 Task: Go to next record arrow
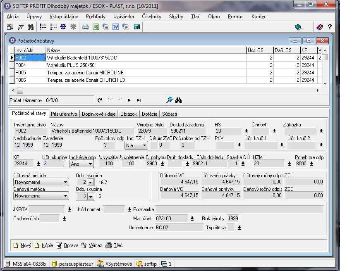[x=129, y=100]
